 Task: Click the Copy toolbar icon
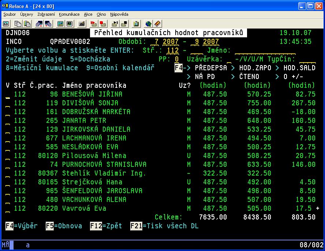click(x=18, y=24)
